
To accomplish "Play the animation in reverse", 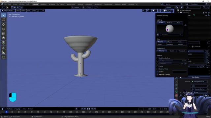I will click(x=87, y=109).
